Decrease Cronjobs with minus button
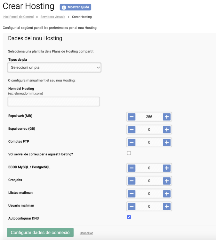The height and width of the screenshot is (240, 216). 132,181
